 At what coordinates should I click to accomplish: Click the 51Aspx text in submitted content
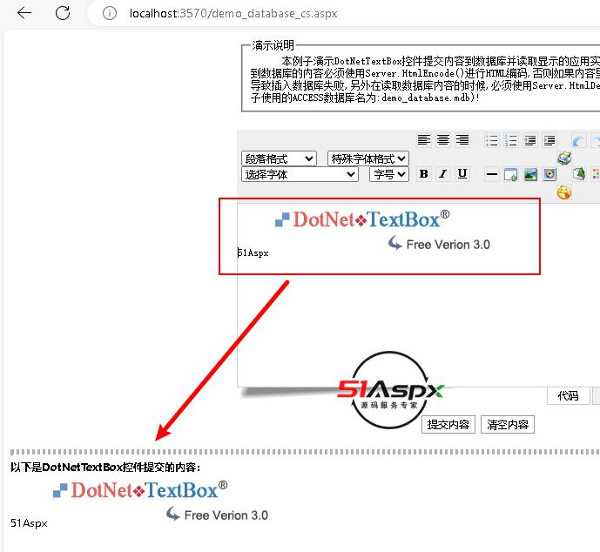click(x=29, y=523)
